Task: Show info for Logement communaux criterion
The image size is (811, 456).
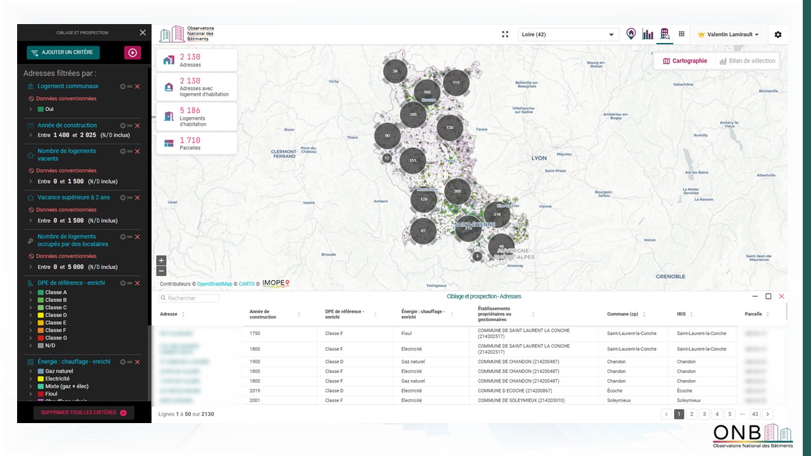Action: 123,86
